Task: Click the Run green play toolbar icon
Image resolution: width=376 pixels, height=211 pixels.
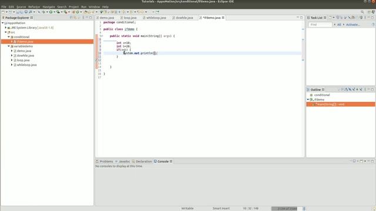Action: tap(51, 12)
